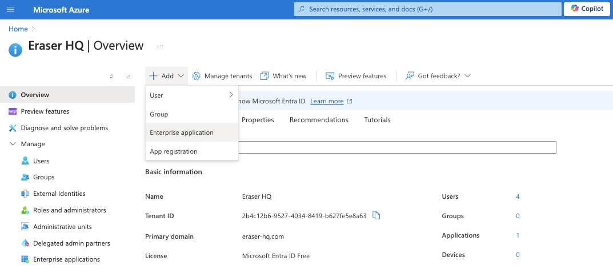Select Group from Add menu
Image resolution: width=613 pixels, height=269 pixels.
(x=191, y=114)
